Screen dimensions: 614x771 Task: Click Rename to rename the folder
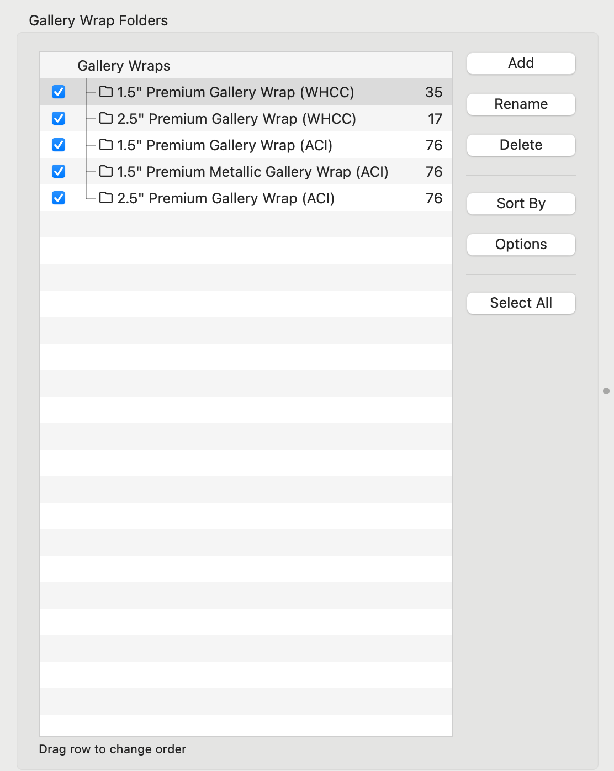click(x=521, y=104)
